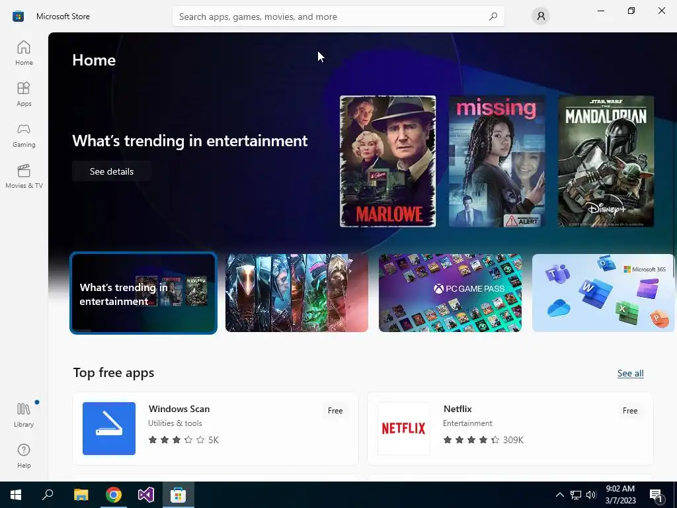677x508 pixels.
Task: Click the Microsoft Store logo in title bar
Action: pos(18,17)
